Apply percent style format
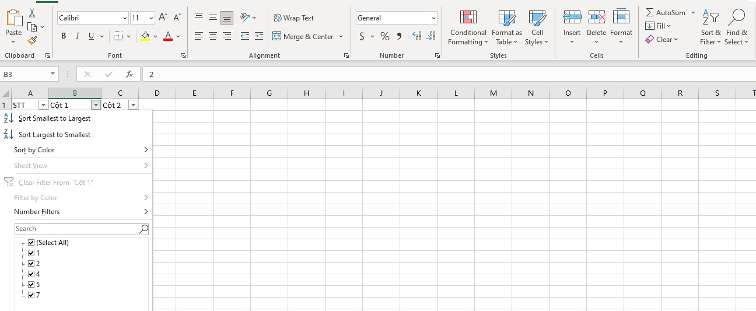This screenshot has height=311, width=756. point(385,36)
